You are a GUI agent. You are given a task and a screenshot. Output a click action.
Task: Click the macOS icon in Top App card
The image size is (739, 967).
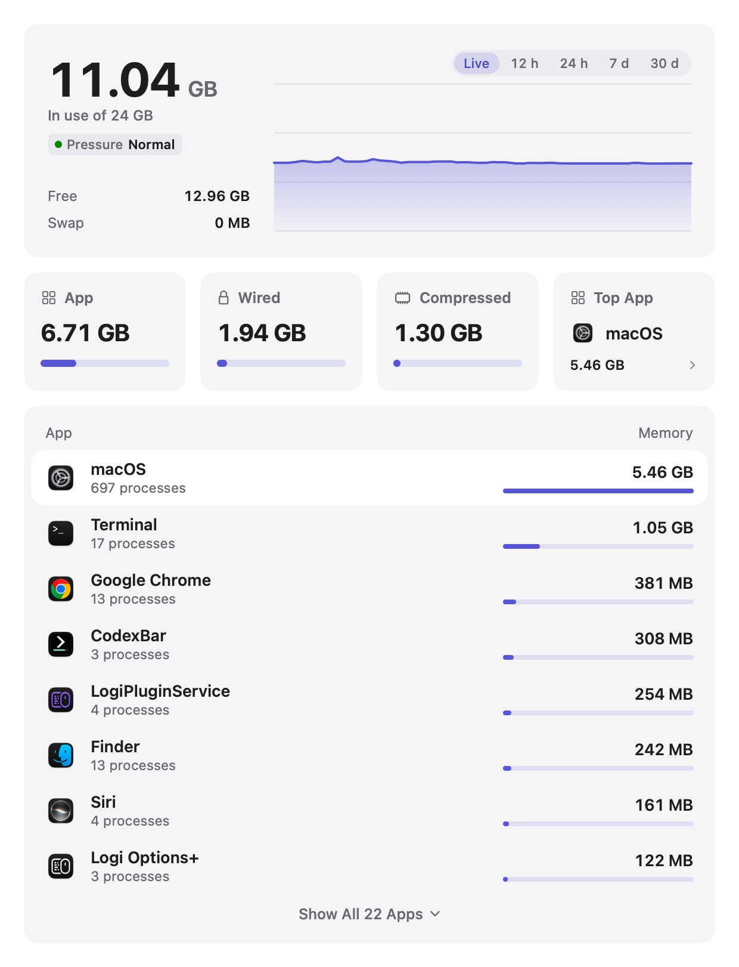point(583,333)
